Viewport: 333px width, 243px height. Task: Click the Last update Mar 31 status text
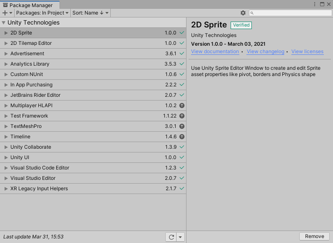pos(33,237)
